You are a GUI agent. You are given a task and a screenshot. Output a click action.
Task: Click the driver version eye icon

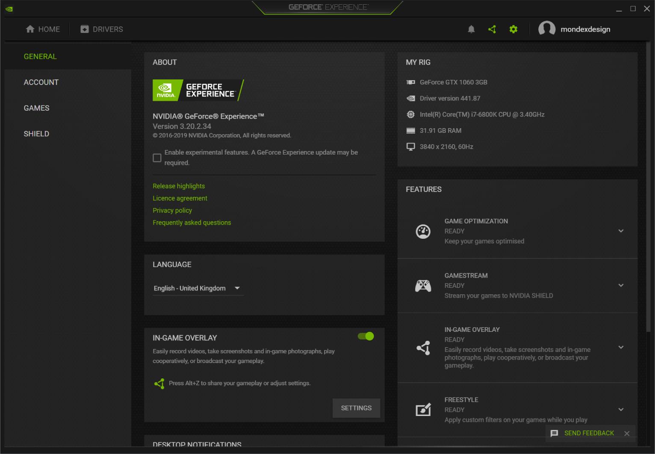411,98
